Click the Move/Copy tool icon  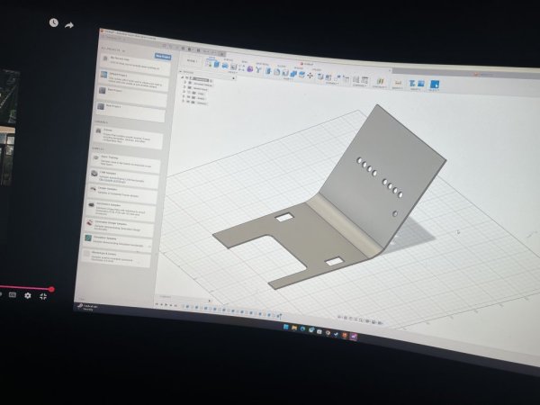pyautogui.click(x=310, y=76)
